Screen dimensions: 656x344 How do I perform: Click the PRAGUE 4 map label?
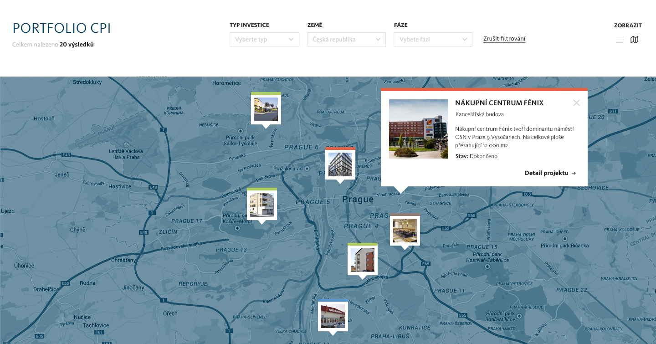[361, 226]
